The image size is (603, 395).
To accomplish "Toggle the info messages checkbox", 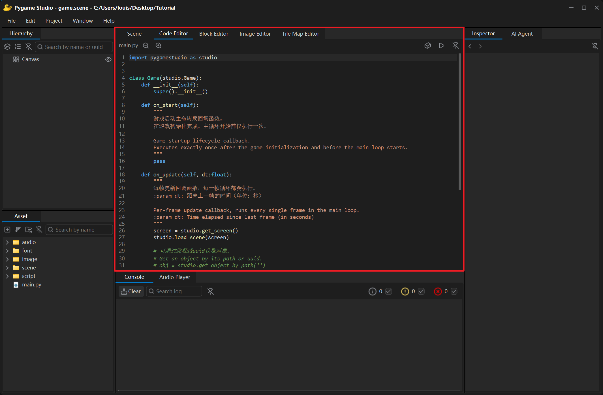I will (x=389, y=291).
